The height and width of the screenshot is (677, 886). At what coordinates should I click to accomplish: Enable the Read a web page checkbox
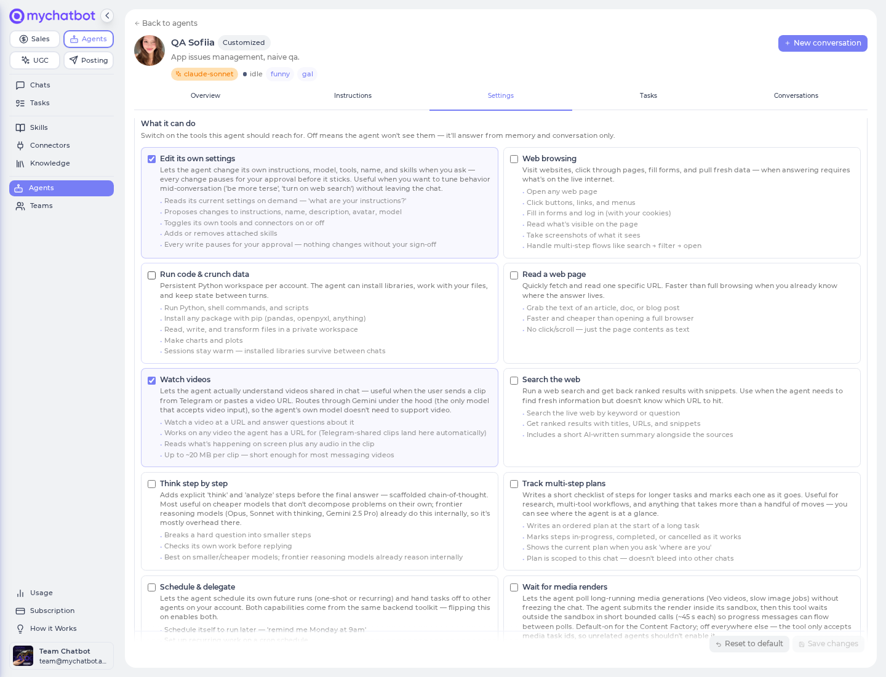point(514,275)
